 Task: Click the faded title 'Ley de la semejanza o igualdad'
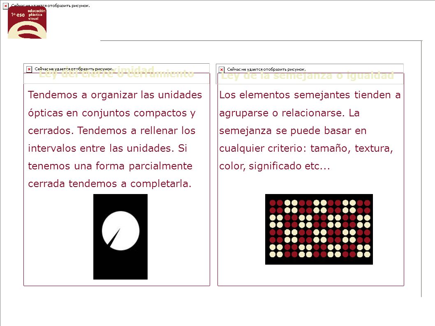(x=308, y=76)
